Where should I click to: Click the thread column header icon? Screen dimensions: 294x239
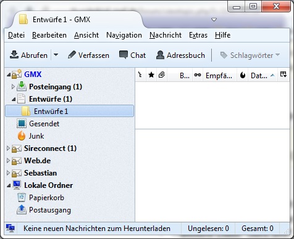[140, 75]
